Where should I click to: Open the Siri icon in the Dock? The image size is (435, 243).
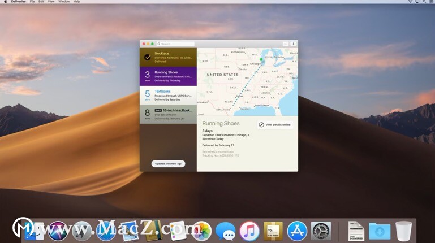[58, 231]
